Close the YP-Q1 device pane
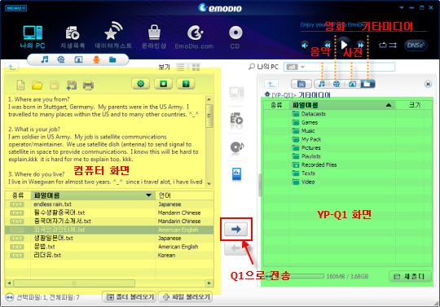 tap(428, 84)
